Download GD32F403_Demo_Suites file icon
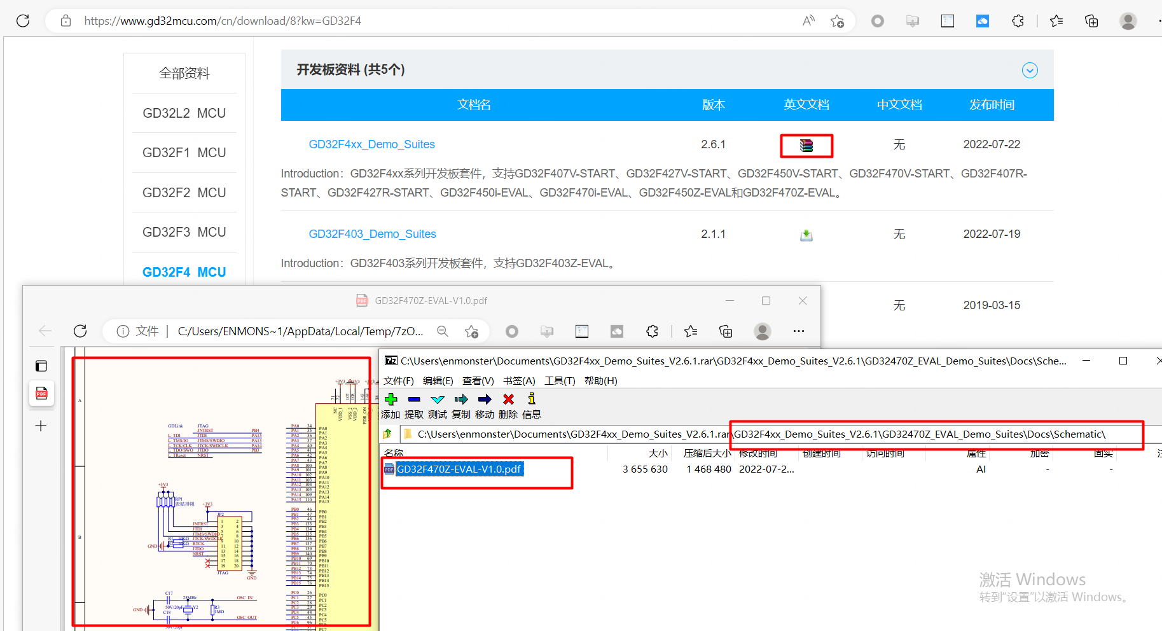This screenshot has height=631, width=1162. [806, 235]
